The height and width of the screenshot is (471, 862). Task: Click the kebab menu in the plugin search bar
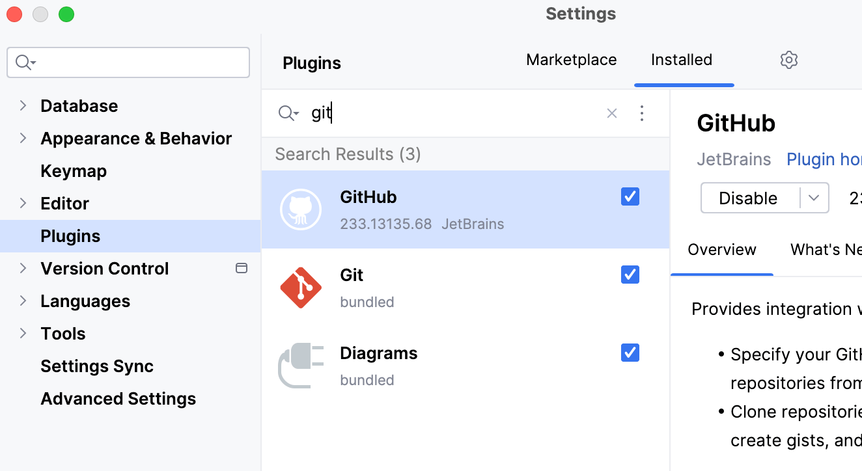pyautogui.click(x=642, y=113)
